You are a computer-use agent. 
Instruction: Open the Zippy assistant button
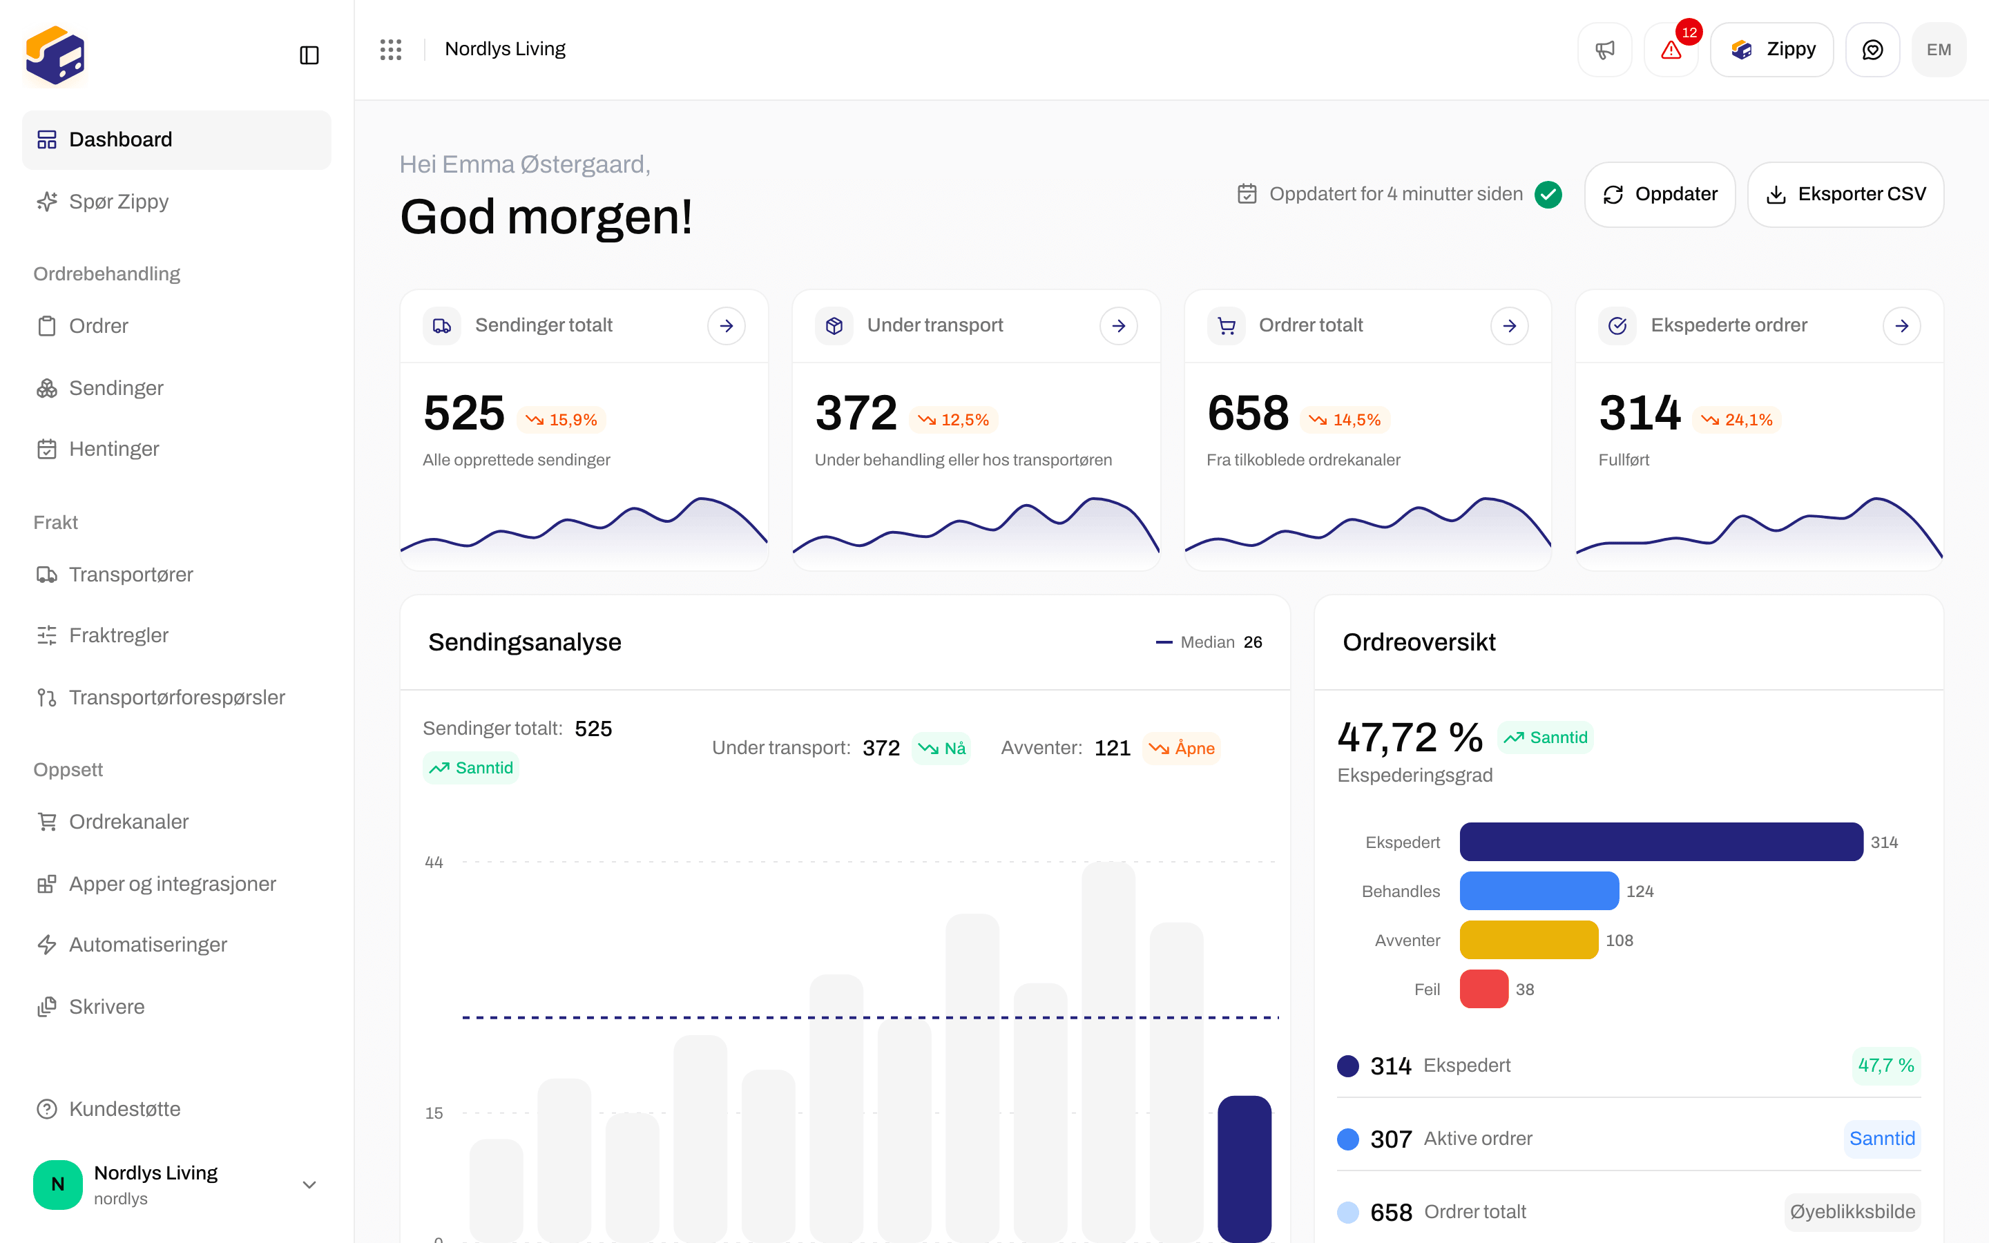[x=1771, y=49]
